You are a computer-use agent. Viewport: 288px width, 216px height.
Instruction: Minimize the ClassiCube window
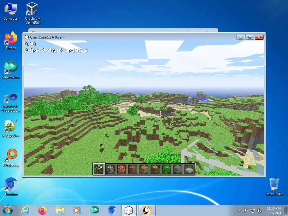(241, 37)
